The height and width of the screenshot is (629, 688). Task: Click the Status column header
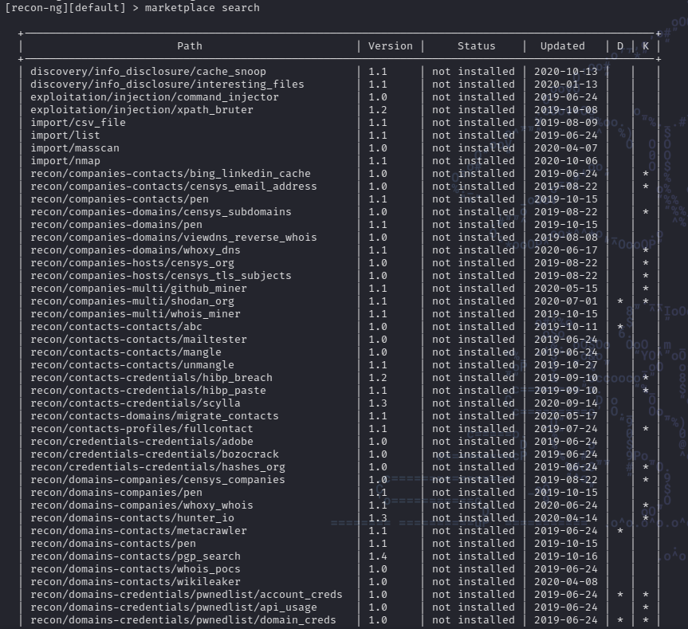pyautogui.click(x=476, y=46)
